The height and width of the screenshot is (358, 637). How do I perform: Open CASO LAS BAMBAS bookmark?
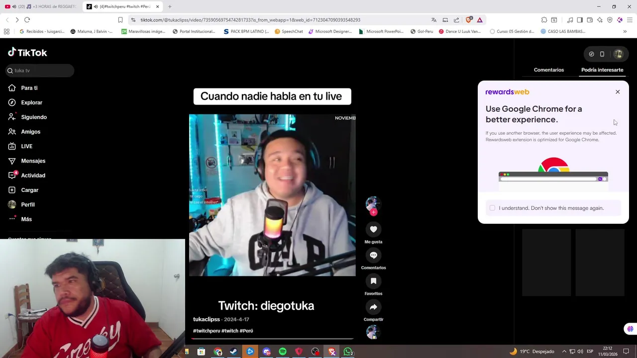[562, 31]
